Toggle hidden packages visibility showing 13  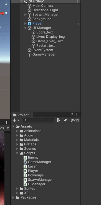click(x=75, y=120)
